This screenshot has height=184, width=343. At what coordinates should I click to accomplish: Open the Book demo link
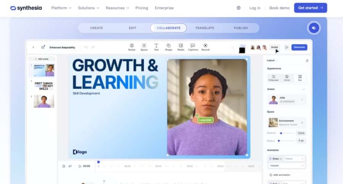point(280,8)
